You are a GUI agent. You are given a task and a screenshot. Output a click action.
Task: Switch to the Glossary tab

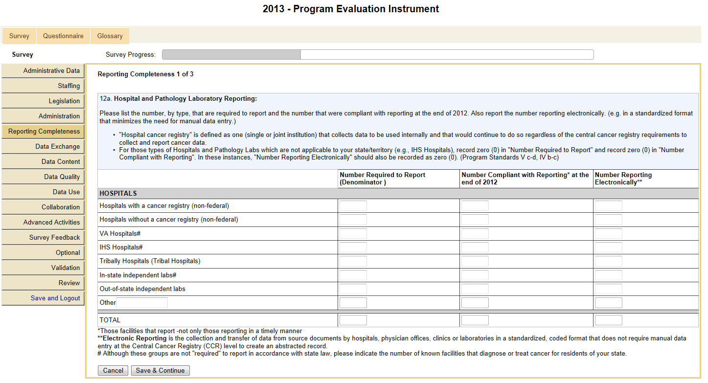[x=110, y=36]
